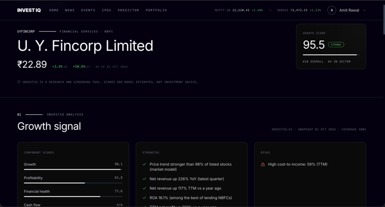The image size is (385, 207).
Task: Click the Cash flow row label
Action: (x=32, y=205)
